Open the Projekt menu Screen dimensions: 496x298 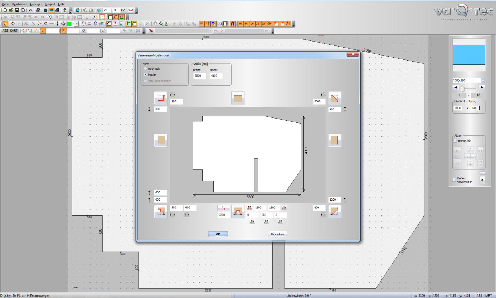(50, 4)
